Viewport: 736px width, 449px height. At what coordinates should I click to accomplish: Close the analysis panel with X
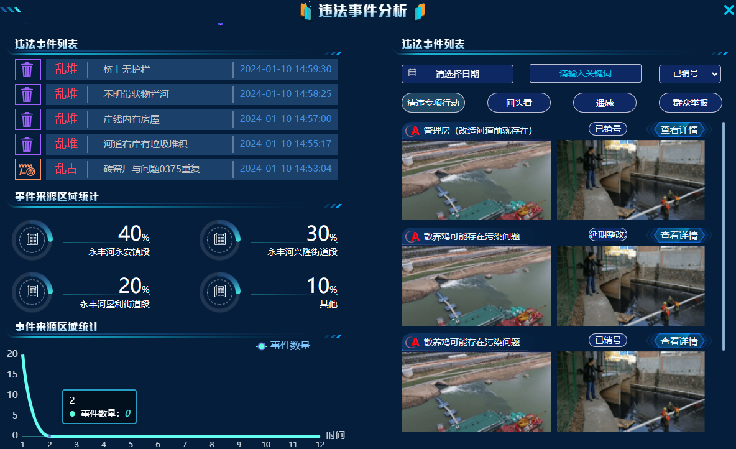coord(729,9)
